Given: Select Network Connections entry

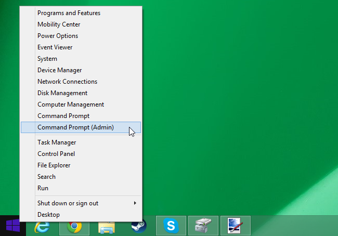Looking at the screenshot, I should point(81,82).
